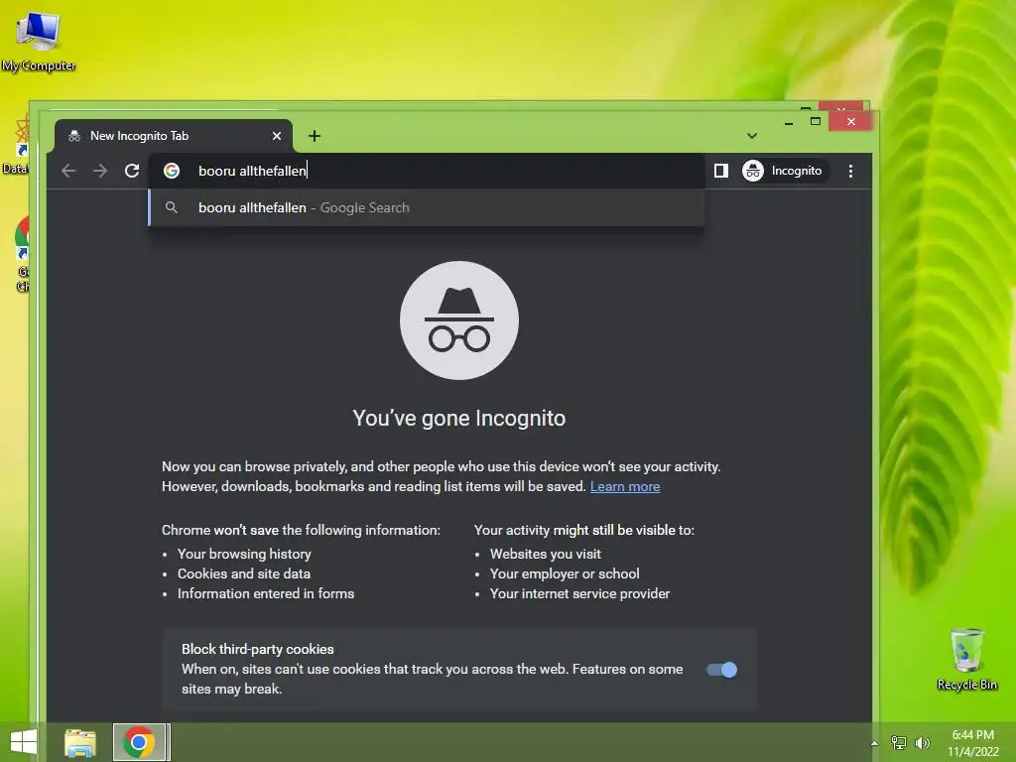Click 'Cookies and site data' bullet
Viewport: 1016px width, 762px height.
point(244,573)
